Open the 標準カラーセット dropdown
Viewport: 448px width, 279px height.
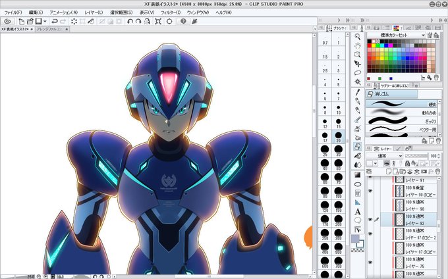[396, 35]
